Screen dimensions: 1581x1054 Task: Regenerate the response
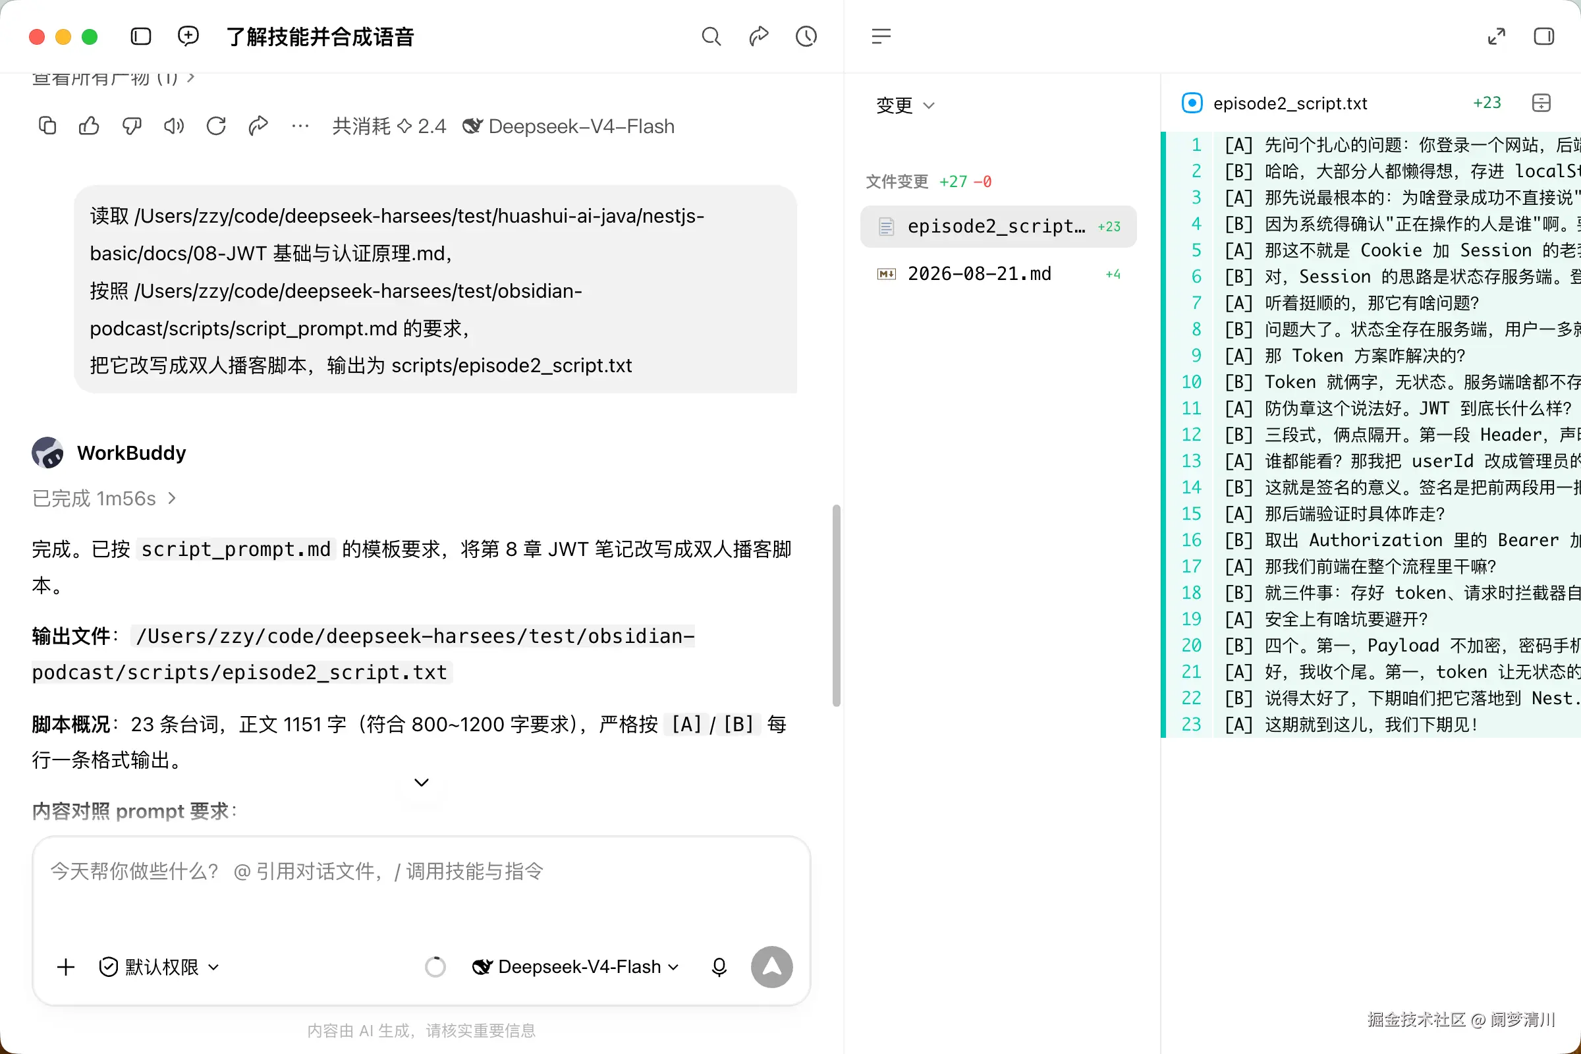(x=216, y=126)
